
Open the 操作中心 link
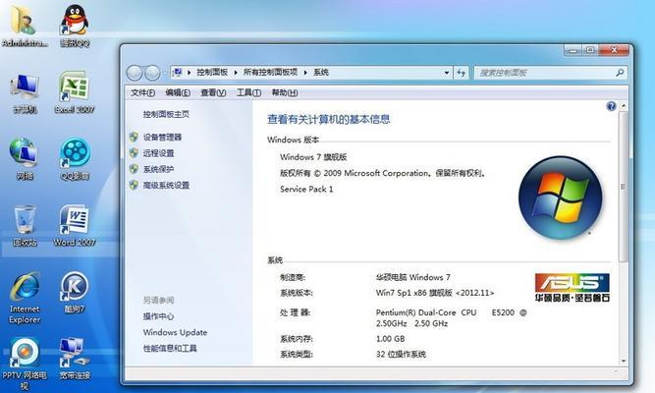(158, 316)
